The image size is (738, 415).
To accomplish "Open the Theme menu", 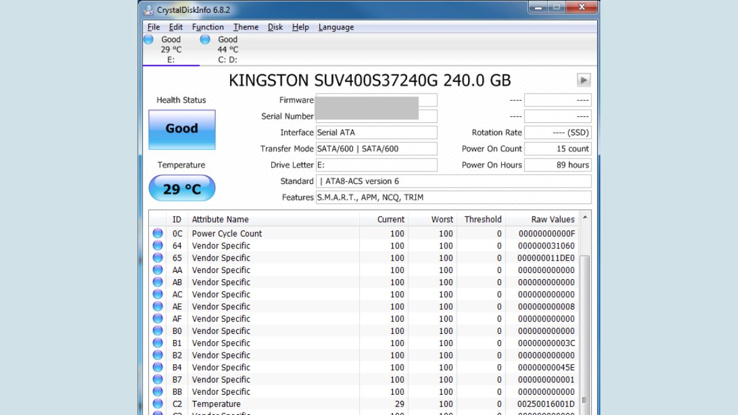I will [246, 27].
